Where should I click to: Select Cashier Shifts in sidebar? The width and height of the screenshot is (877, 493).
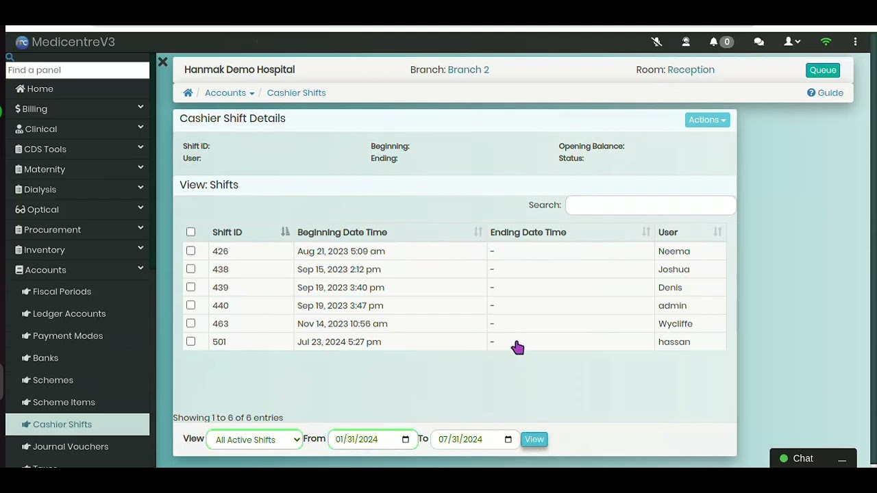[77, 425]
